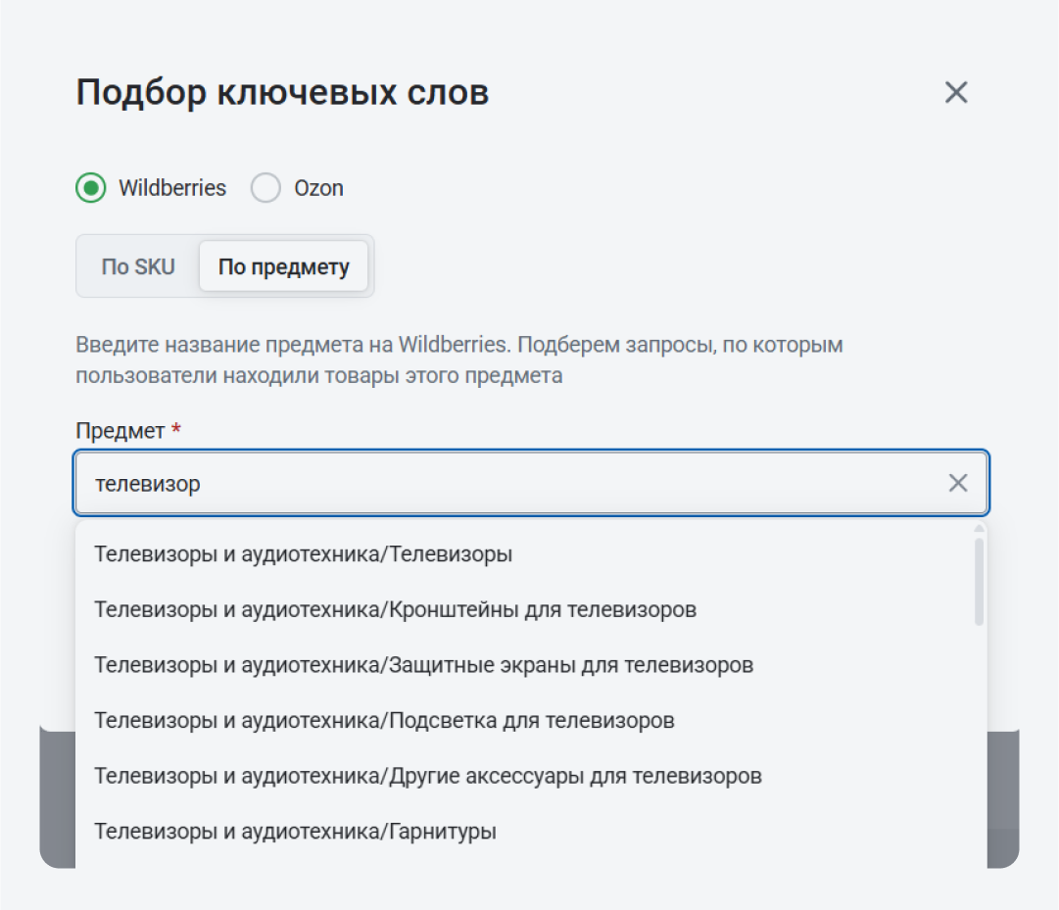The image size is (1059, 910).
Task: Switch to the По SKU tab
Action: click(x=138, y=266)
